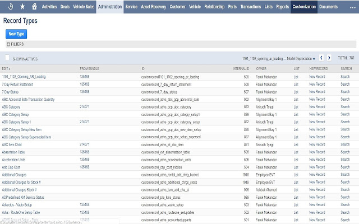The width and height of the screenshot is (359, 224).
Task: Open the more menus ellipsis icon
Action: click(x=353, y=7)
